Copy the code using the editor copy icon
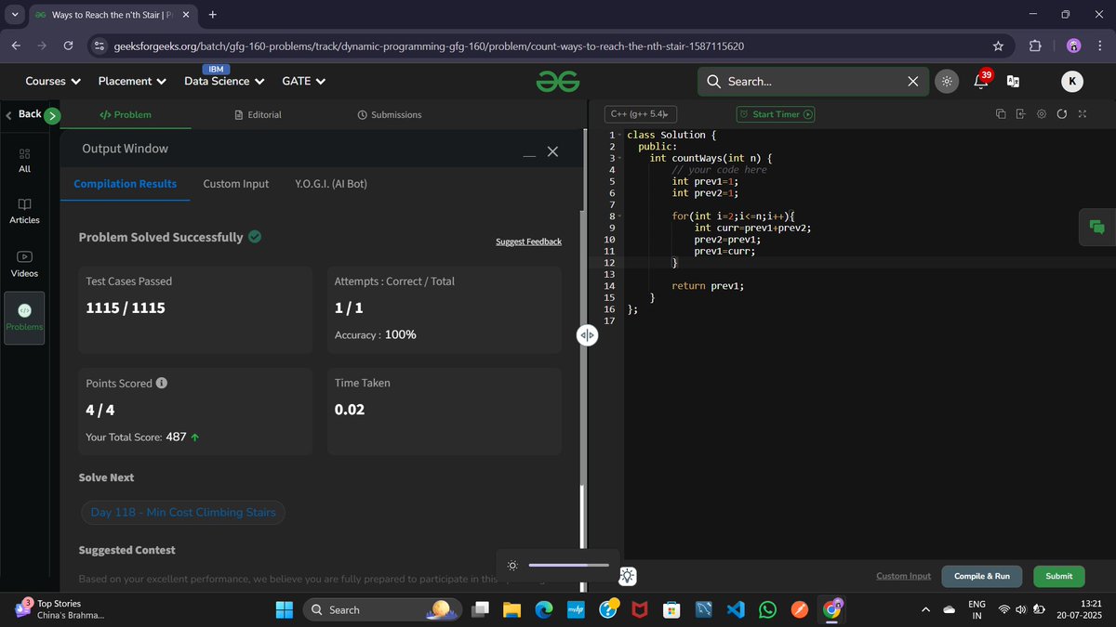Viewport: 1116px width, 627px height. 1001,114
